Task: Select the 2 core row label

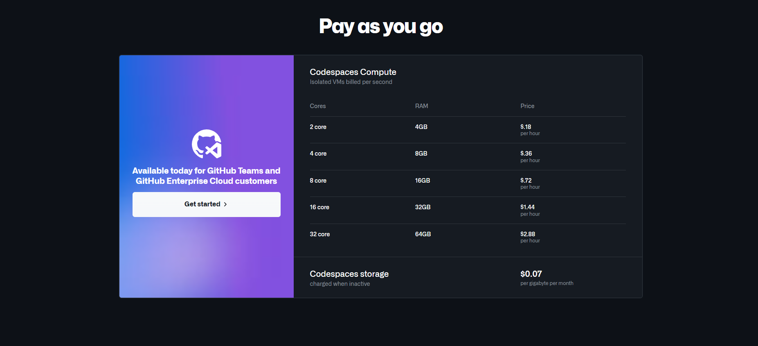Action: 318,127
